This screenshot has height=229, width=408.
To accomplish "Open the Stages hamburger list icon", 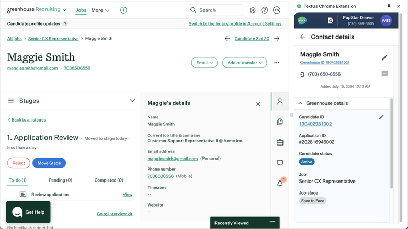I will (x=10, y=101).
